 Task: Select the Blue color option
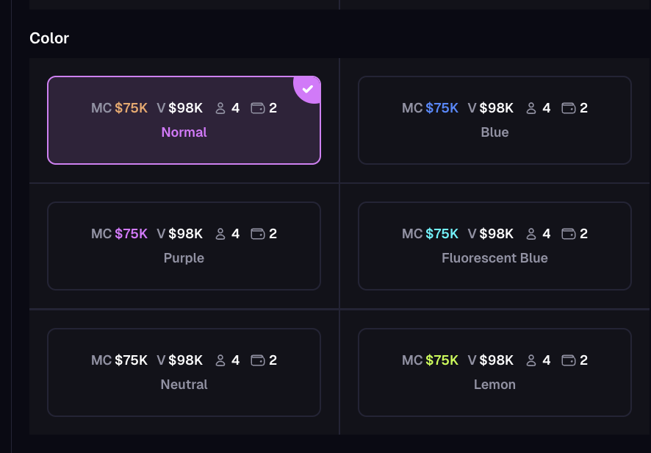[494, 121]
